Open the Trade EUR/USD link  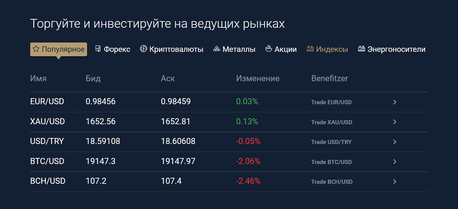click(331, 102)
